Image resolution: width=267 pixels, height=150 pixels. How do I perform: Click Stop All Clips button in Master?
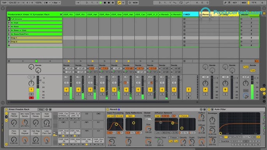[x=241, y=61]
